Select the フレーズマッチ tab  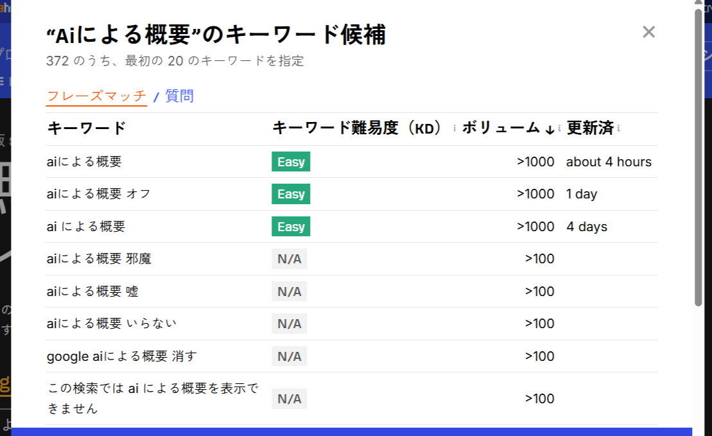(96, 96)
